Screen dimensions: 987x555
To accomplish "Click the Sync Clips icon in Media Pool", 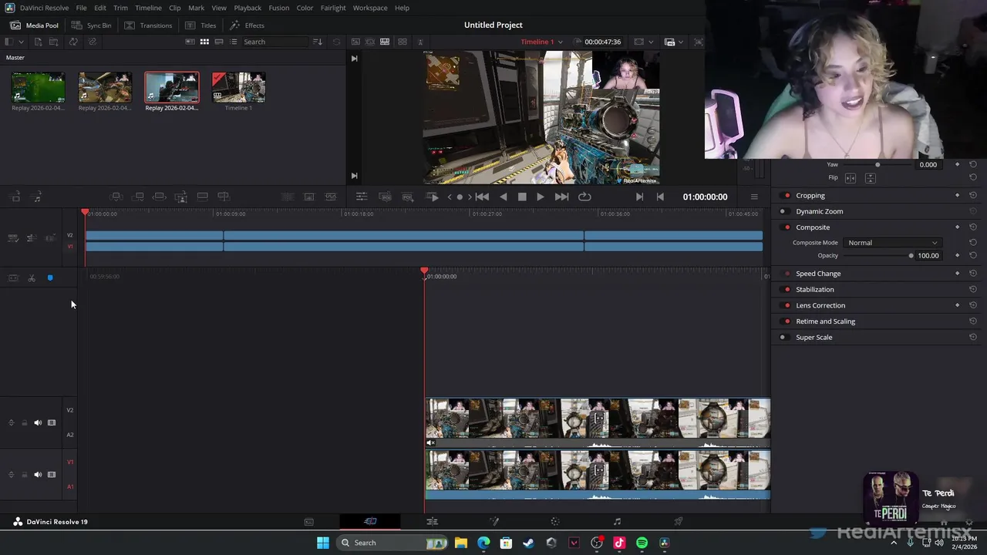I will click(x=73, y=42).
